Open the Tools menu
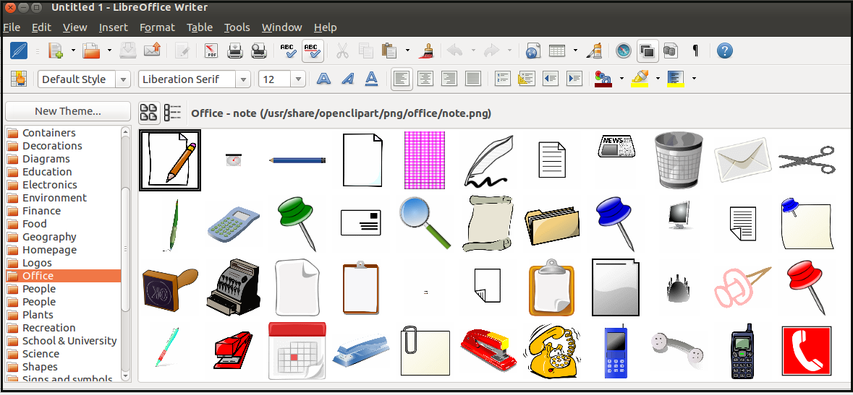The image size is (853, 395). coord(237,27)
